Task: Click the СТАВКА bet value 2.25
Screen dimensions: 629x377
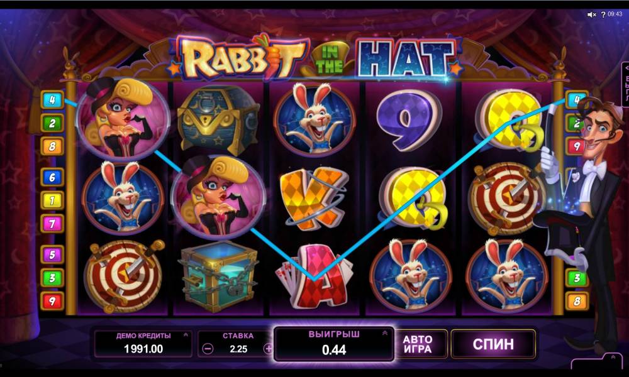Action: (238, 349)
